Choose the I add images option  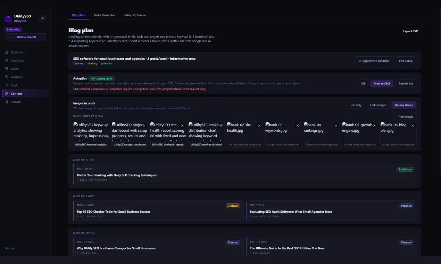pyautogui.click(x=378, y=105)
